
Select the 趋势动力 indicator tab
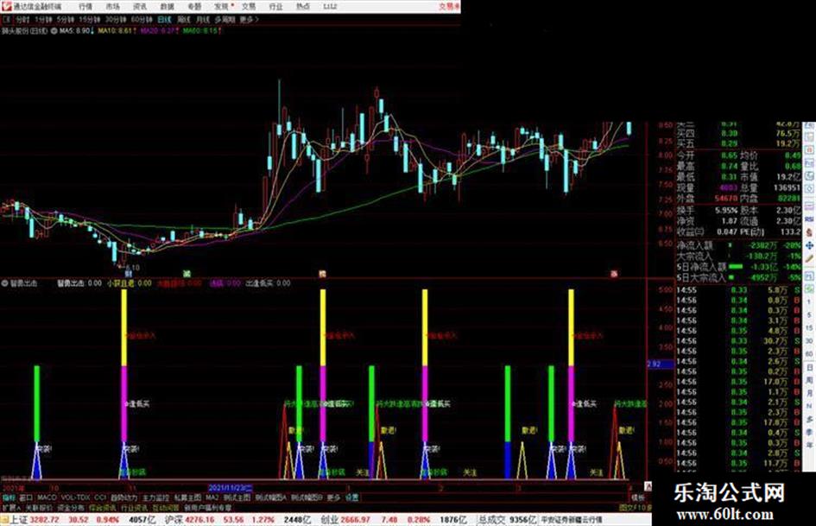pos(123,497)
